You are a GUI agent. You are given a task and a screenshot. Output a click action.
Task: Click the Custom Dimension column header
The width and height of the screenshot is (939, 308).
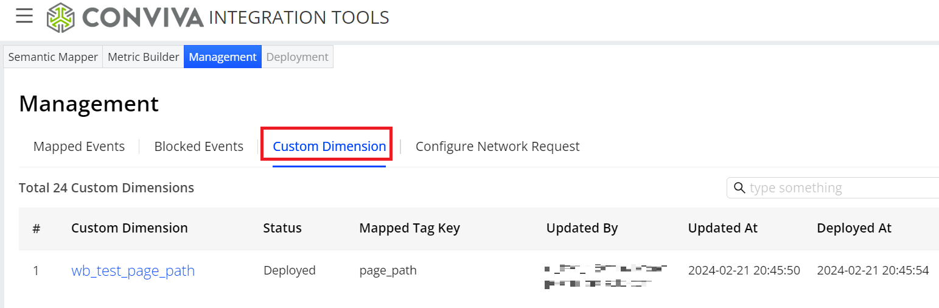coord(129,228)
